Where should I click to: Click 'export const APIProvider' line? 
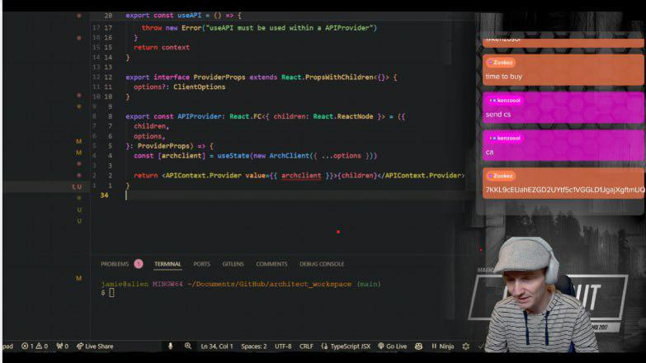click(x=266, y=116)
